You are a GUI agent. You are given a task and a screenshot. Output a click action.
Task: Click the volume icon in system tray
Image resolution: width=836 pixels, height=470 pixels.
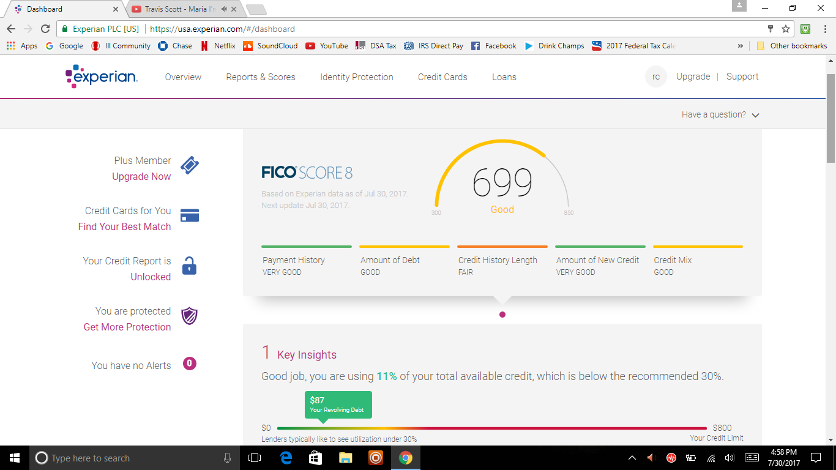click(729, 458)
